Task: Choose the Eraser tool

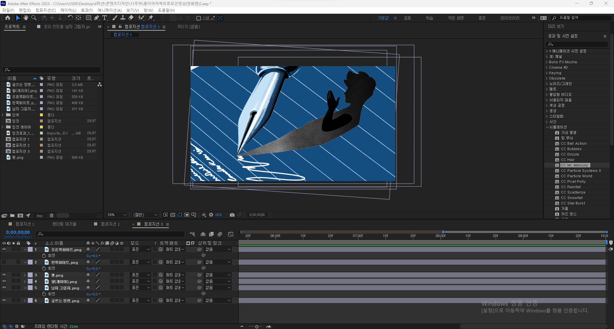Action: click(x=131, y=18)
